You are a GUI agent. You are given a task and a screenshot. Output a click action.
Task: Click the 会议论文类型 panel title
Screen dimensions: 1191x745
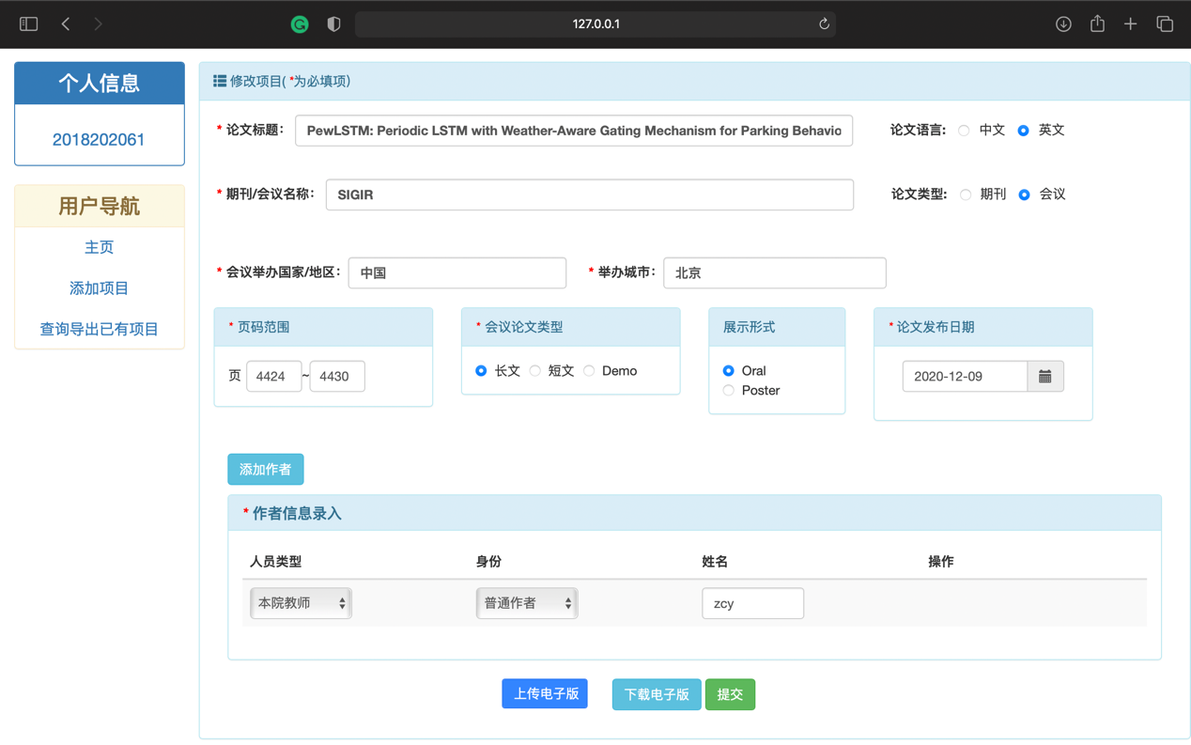pyautogui.click(x=524, y=327)
